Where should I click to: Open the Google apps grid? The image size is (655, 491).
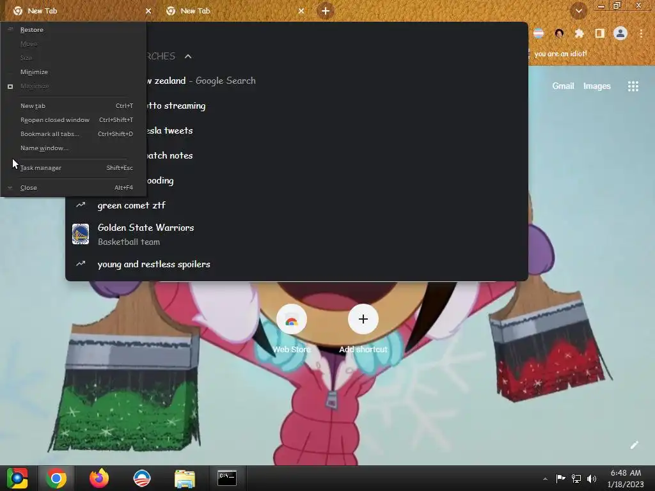click(x=633, y=86)
